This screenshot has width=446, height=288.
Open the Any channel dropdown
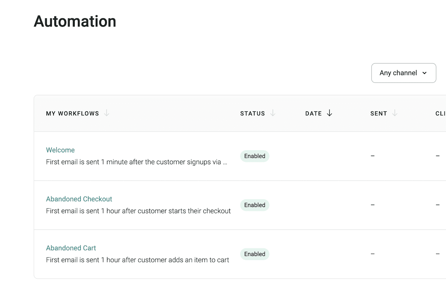click(x=404, y=73)
